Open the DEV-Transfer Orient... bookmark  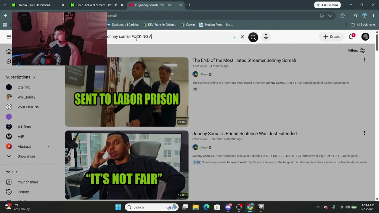point(159,25)
